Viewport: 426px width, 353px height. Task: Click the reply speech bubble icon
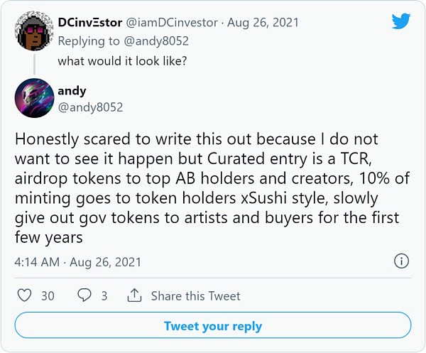pos(84,295)
